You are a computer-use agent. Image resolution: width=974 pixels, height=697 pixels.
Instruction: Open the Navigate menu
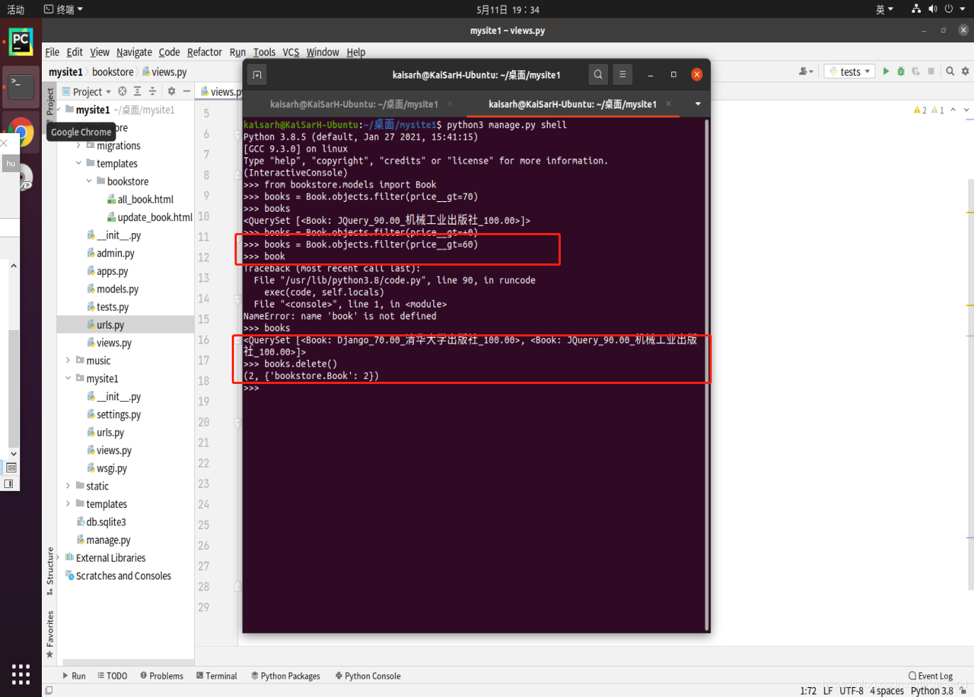pyautogui.click(x=134, y=52)
